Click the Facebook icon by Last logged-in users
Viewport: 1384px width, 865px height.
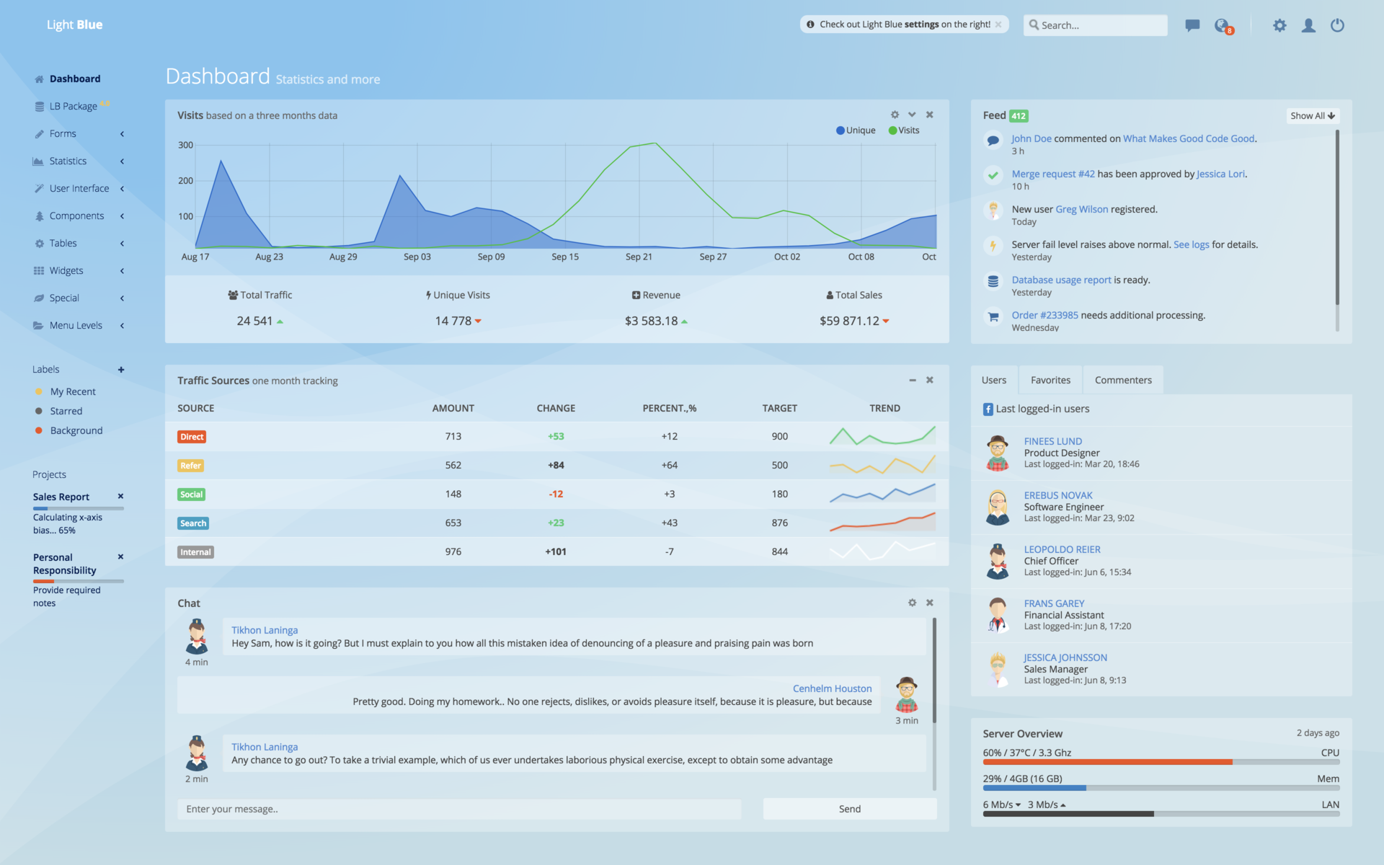[x=988, y=409]
